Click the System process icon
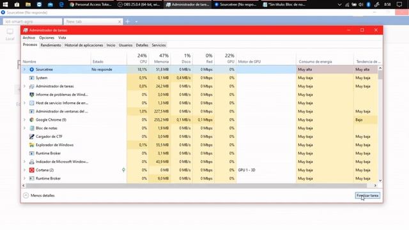This screenshot has height=230, width=409. point(31,78)
